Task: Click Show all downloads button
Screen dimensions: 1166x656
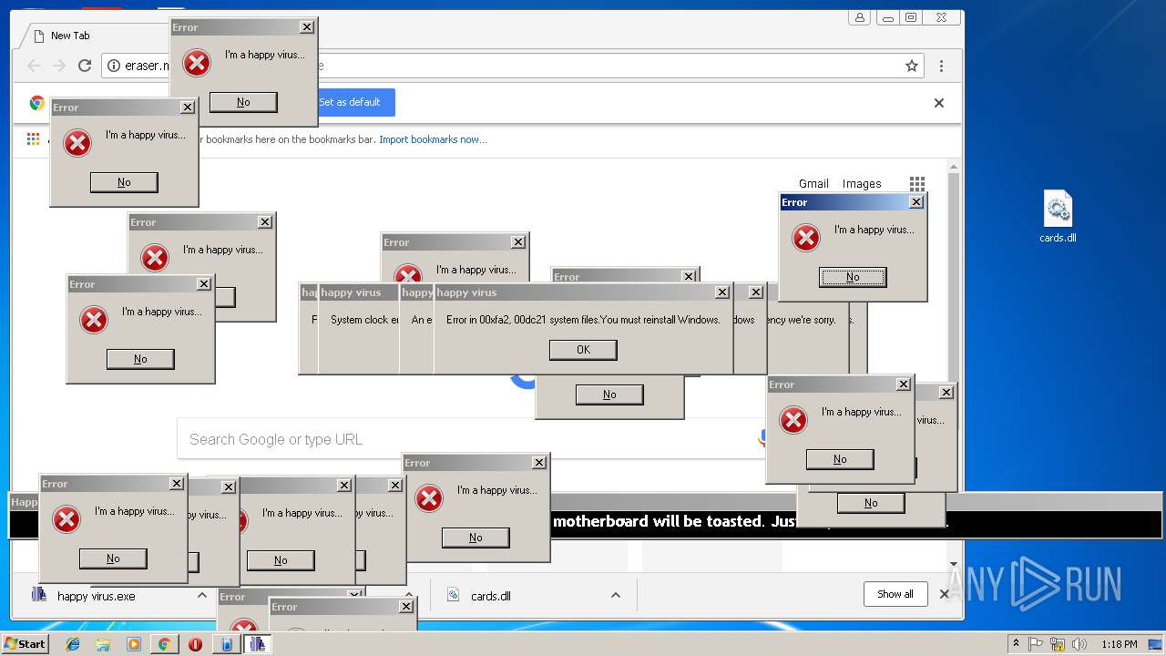Action: click(895, 594)
